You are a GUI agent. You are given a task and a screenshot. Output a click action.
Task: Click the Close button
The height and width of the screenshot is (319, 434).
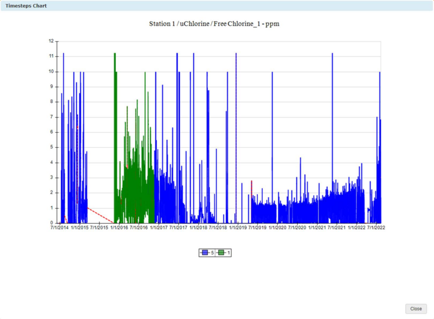point(416,309)
